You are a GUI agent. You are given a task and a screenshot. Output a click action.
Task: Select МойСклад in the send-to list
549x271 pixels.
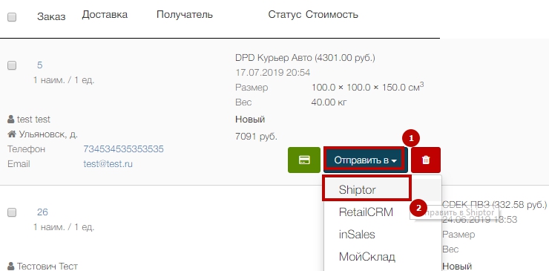click(367, 257)
